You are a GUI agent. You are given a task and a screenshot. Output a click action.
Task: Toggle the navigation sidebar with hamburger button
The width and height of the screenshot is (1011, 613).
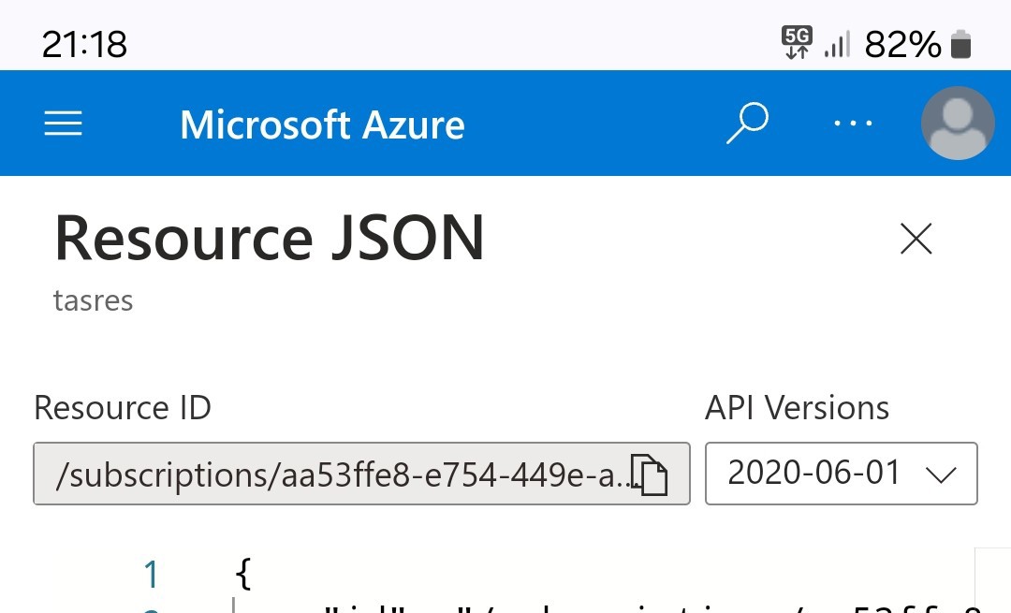pos(63,124)
